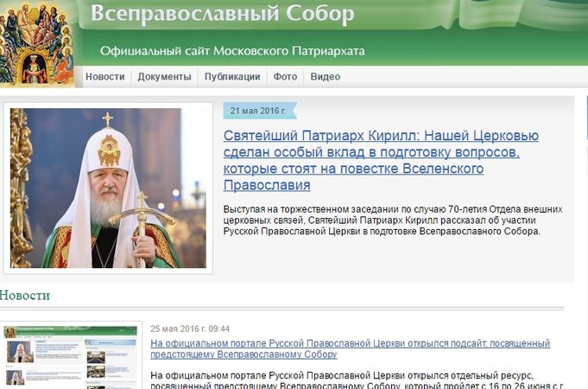588x389 pixels.
Task: Open the subsite opening news article link
Action: (x=350, y=349)
